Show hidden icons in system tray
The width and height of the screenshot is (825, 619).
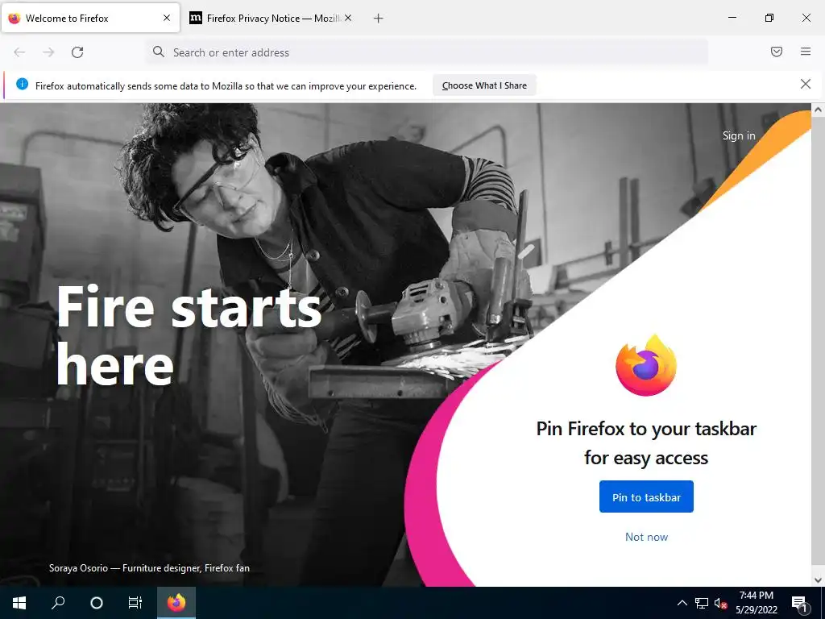[682, 603]
